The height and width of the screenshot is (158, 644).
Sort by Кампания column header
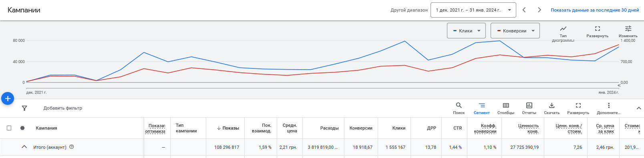coord(46,128)
